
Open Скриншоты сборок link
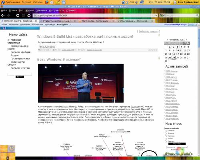[16, 63]
